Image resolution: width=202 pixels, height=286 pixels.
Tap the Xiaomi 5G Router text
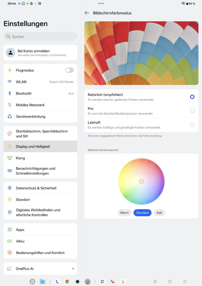pos(61,82)
